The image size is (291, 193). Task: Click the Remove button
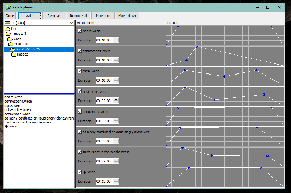point(54,15)
